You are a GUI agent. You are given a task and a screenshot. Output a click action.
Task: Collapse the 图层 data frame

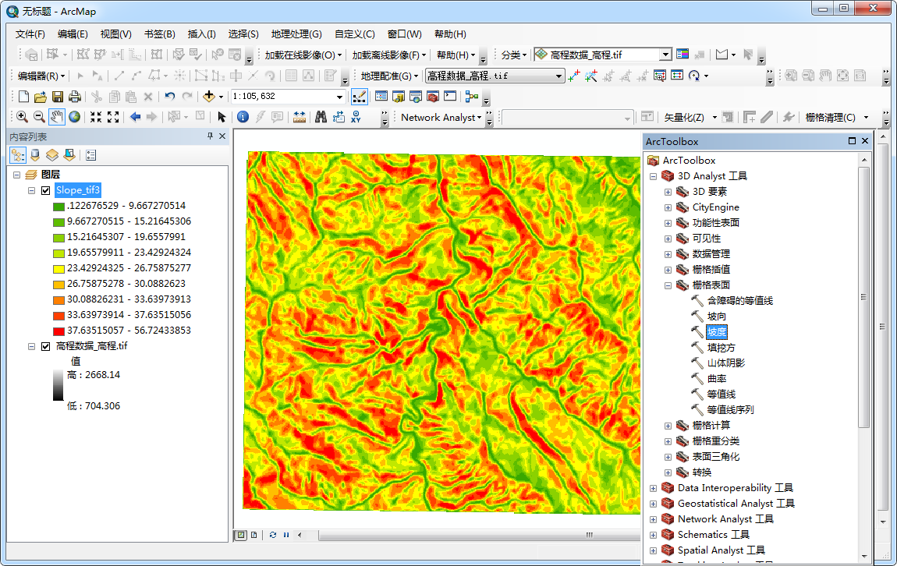(16, 175)
